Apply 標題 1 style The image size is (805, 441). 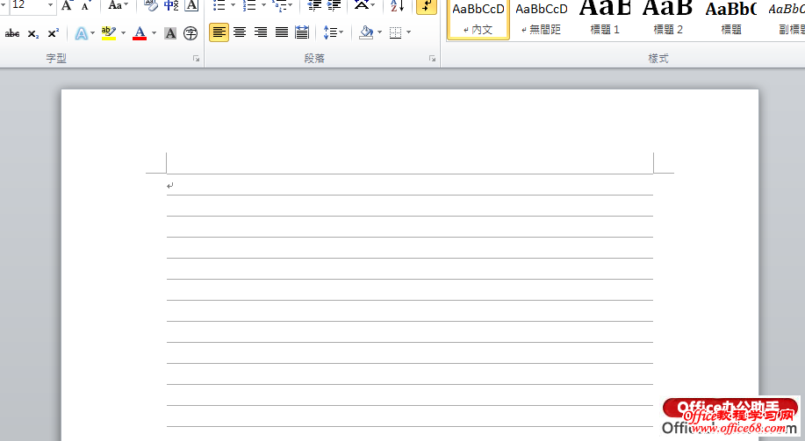click(605, 19)
